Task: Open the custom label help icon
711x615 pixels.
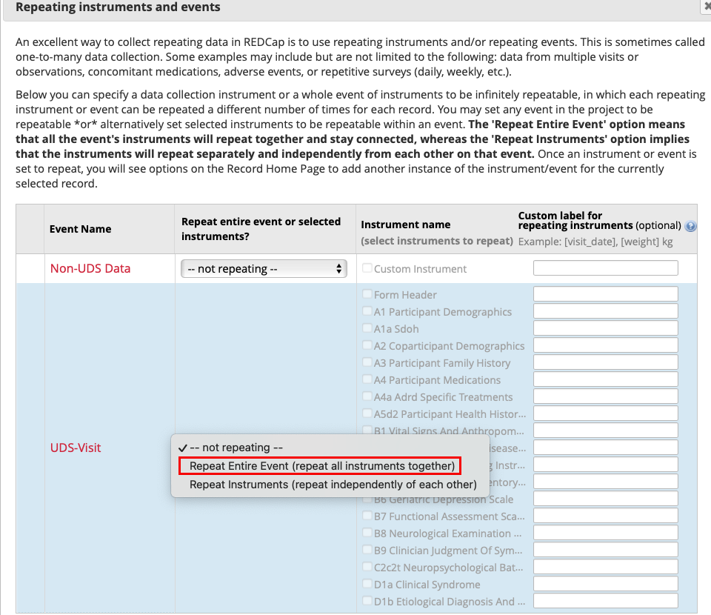Action: coord(690,226)
